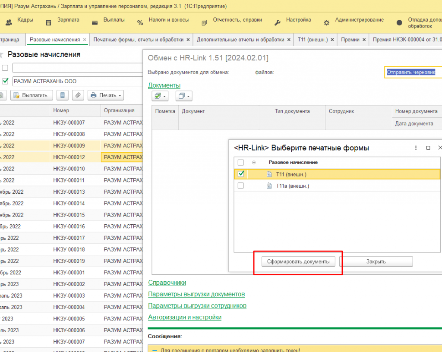Click the document icon beside Т11а (внешн.)
Screen dimensions: 442x352
pos(269,186)
